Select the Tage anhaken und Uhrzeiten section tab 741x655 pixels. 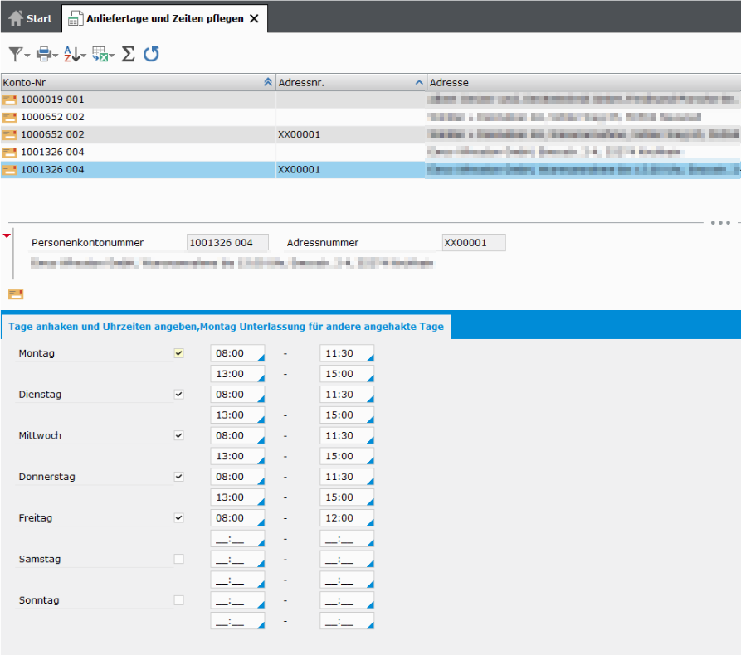(226, 327)
